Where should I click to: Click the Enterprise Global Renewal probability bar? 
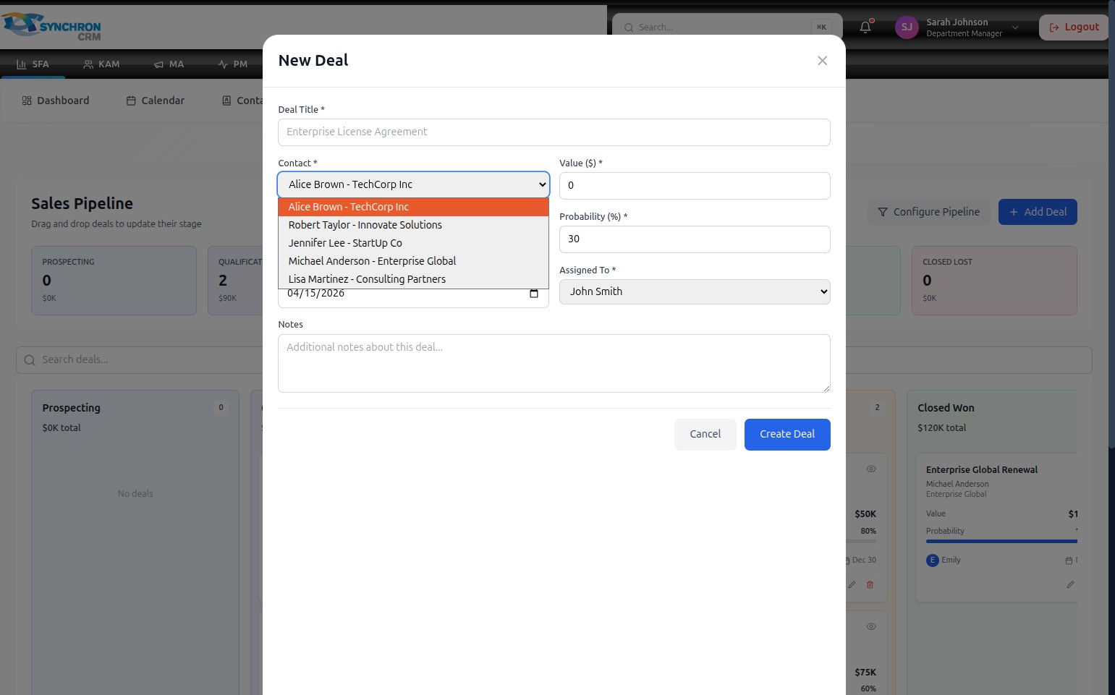coord(1001,541)
